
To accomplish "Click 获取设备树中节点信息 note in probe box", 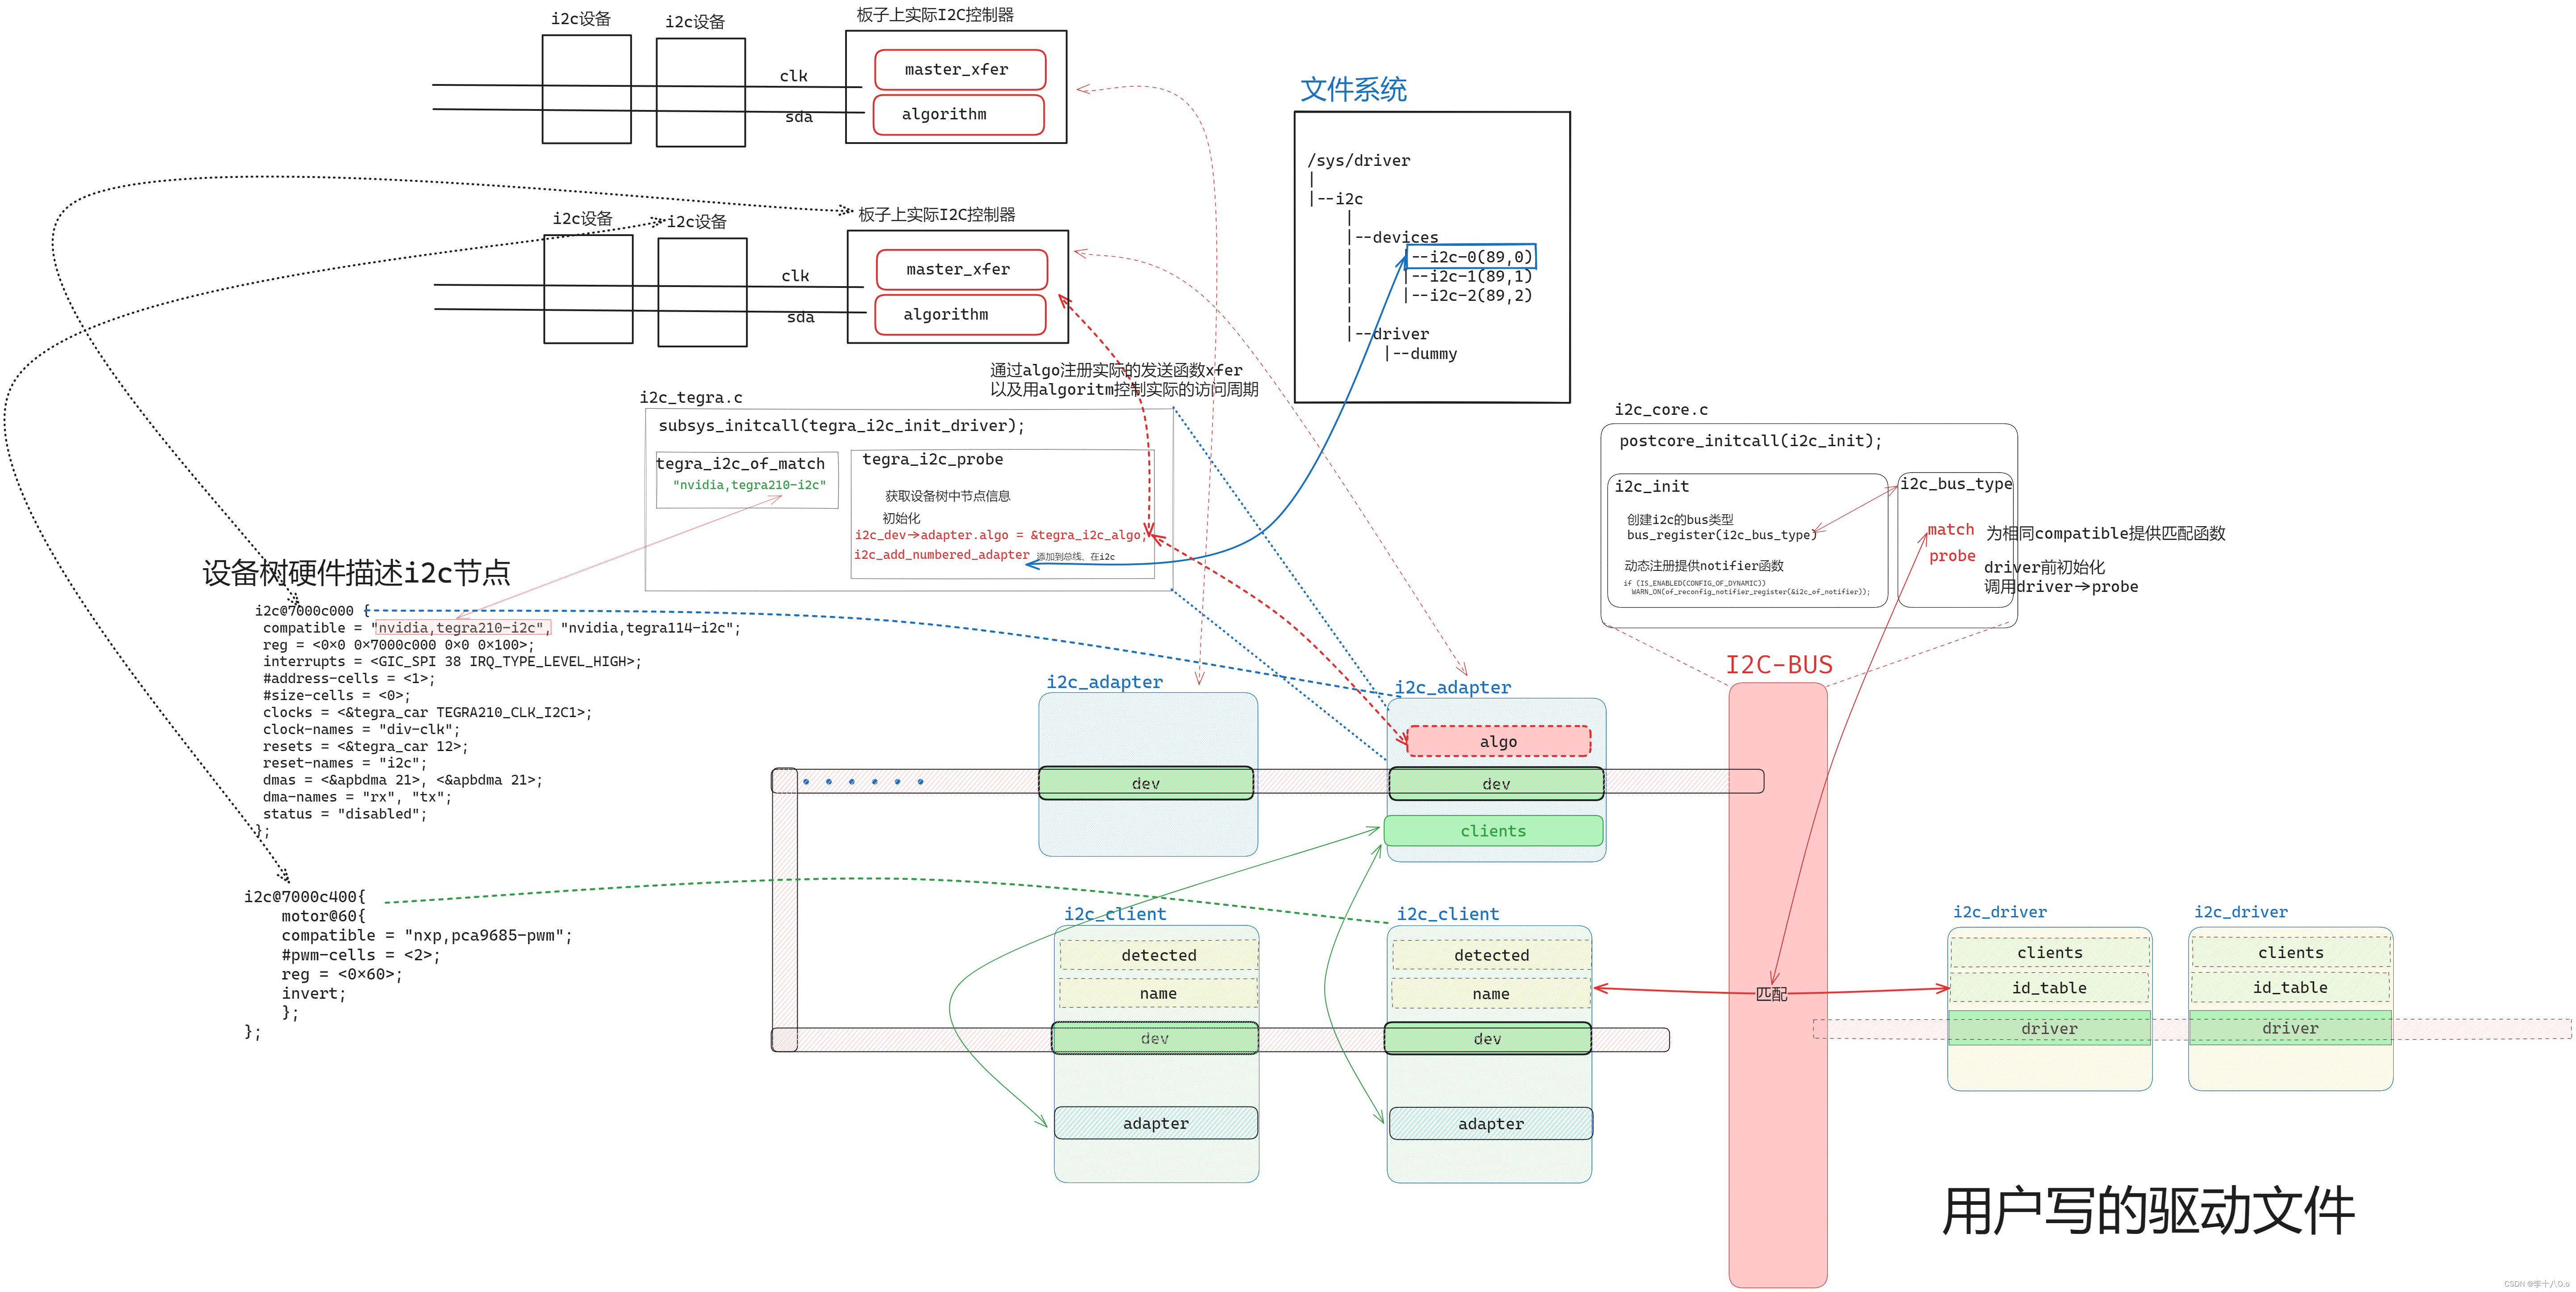I will pyautogui.click(x=947, y=496).
